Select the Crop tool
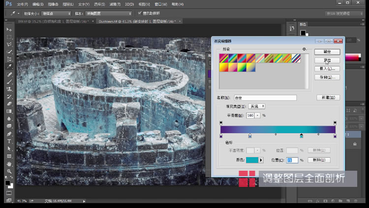The height and width of the screenshot is (208, 369). point(9,59)
